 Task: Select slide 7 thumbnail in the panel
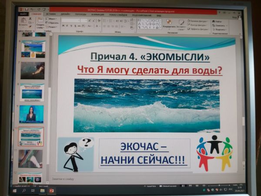pos(32,70)
